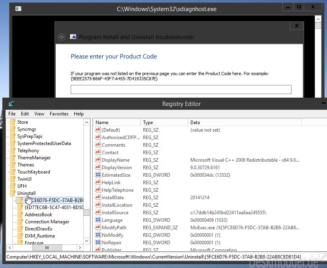Click the Language DWORD value icon
327x268 pixels.
(x=98, y=220)
